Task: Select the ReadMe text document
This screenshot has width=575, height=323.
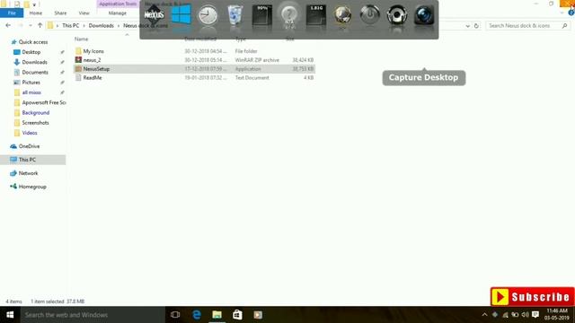Action: (x=92, y=78)
